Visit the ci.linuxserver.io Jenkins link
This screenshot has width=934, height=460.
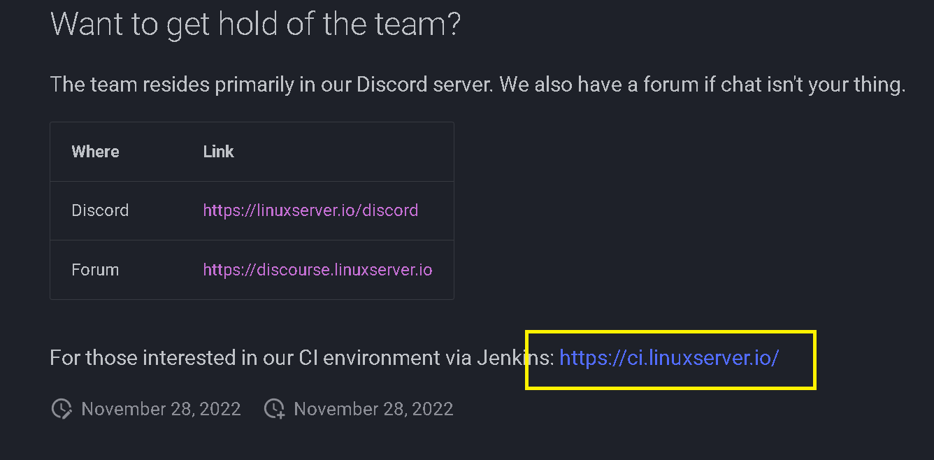point(669,358)
